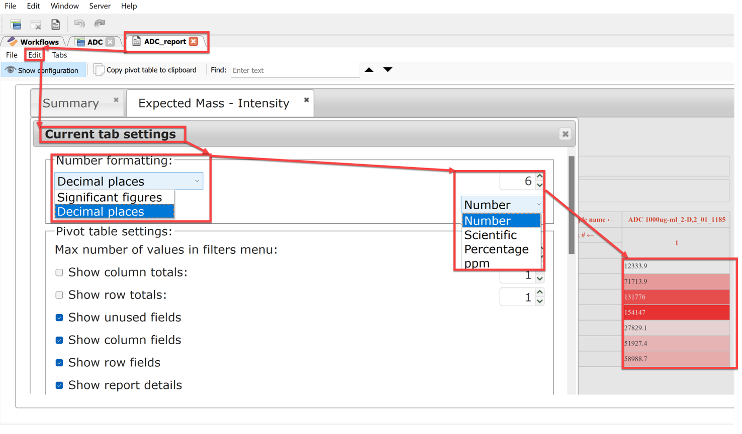This screenshot has height=434, width=742.
Task: Enable Show row totals checkbox
Action: pos(59,295)
